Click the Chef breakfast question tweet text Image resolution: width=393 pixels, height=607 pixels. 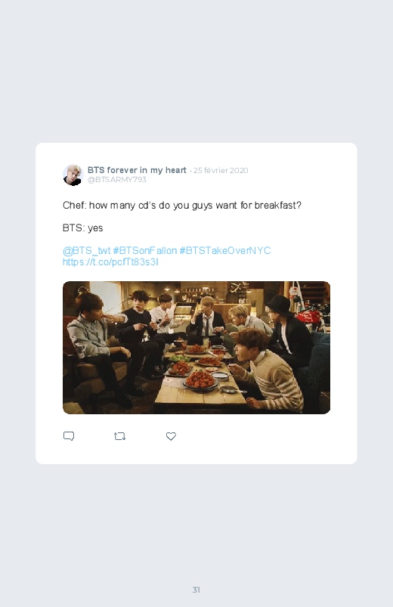(x=182, y=205)
